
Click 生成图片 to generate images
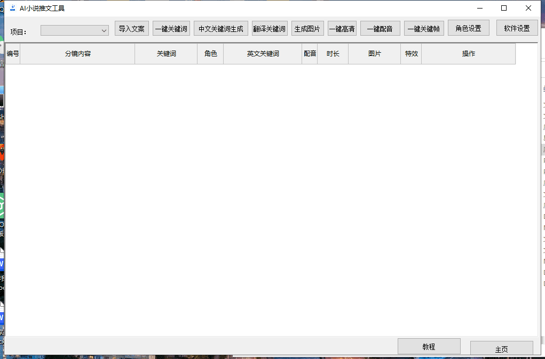pyautogui.click(x=307, y=28)
